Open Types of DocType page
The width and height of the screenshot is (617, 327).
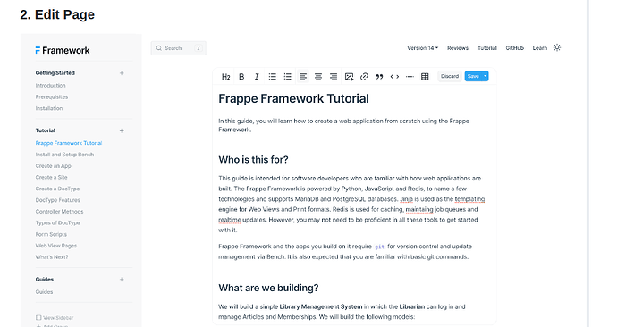(57, 222)
